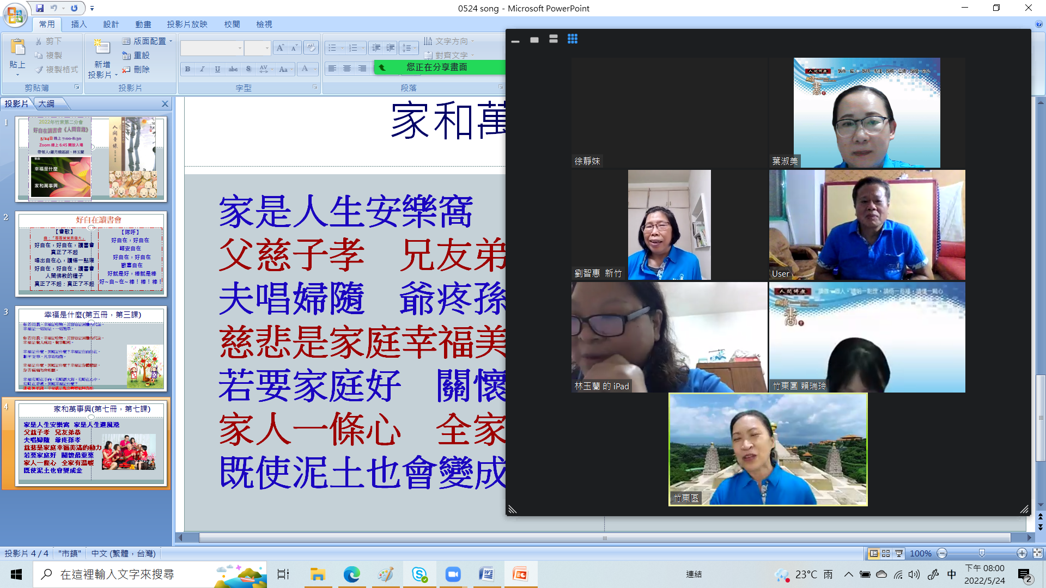Expand the 版面配置 layout dropdown
The width and height of the screenshot is (1046, 588).
149,41
